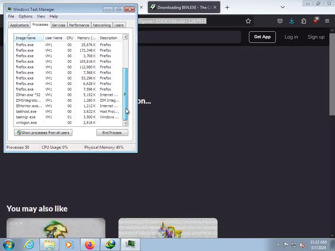Open Windows Start menu orb
Image resolution: width=335 pixels, height=251 pixels.
click(9, 244)
